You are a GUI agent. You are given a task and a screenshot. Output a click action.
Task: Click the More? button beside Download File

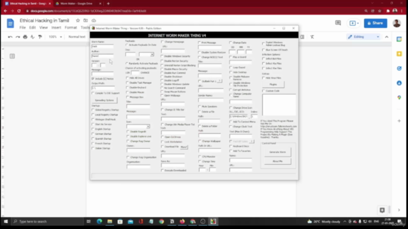coord(184,147)
